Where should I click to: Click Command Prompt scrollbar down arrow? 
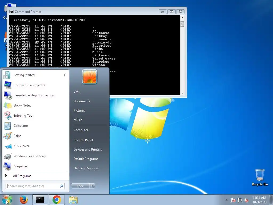[x=182, y=93]
